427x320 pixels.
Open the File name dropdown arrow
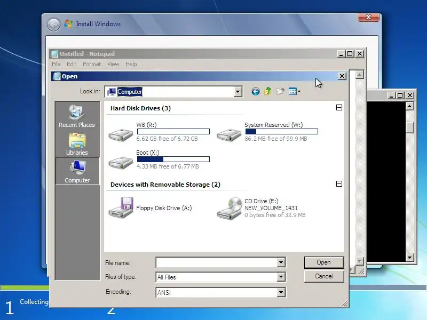coord(281,262)
